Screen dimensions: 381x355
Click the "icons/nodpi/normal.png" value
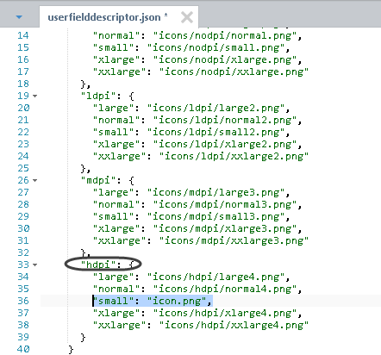224,35
